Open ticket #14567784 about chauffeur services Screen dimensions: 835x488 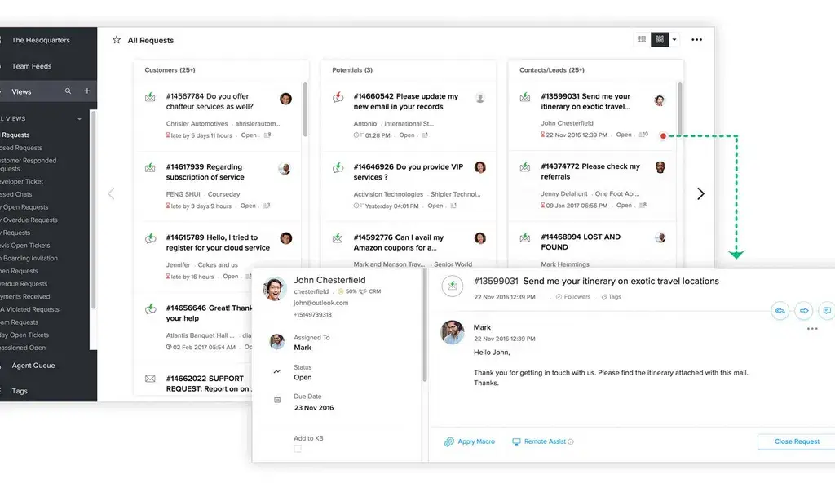click(x=210, y=101)
